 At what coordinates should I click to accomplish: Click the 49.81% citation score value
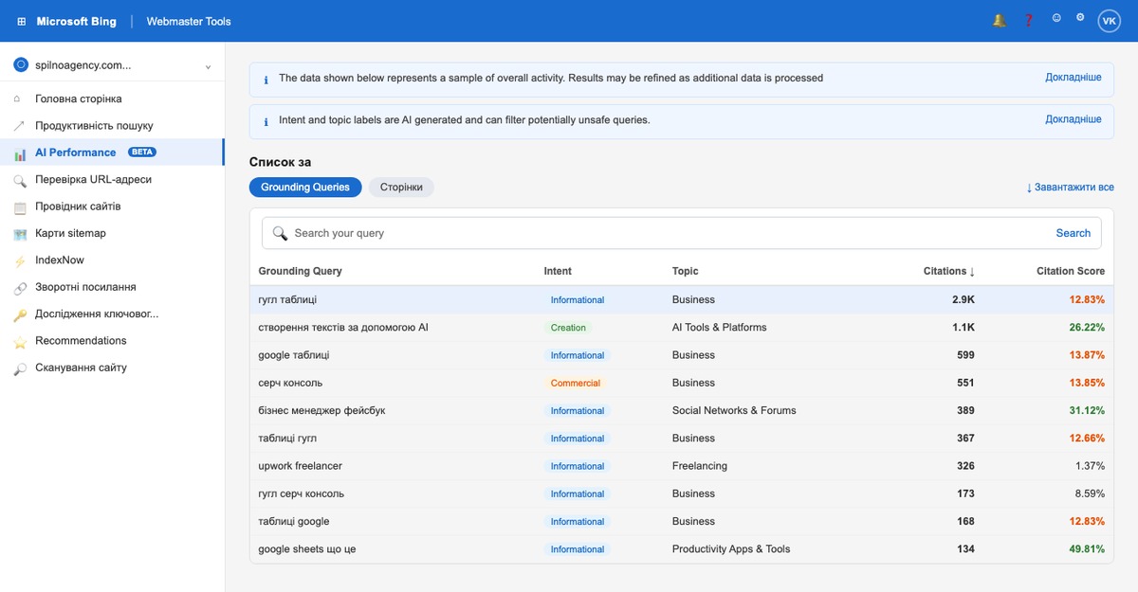tap(1087, 549)
